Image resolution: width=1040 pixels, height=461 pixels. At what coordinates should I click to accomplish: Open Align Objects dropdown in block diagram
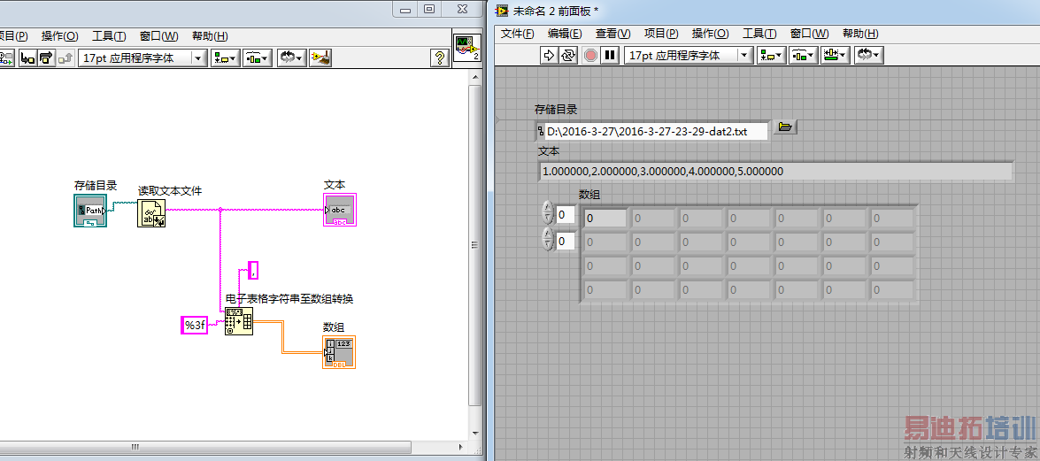click(225, 58)
